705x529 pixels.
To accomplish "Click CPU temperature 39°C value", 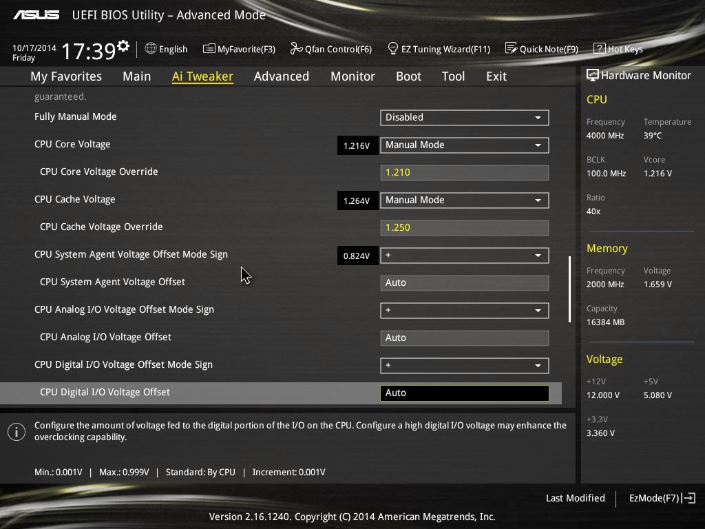I will click(x=653, y=136).
